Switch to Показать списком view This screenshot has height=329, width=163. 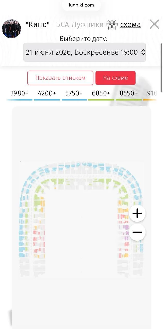click(60, 78)
